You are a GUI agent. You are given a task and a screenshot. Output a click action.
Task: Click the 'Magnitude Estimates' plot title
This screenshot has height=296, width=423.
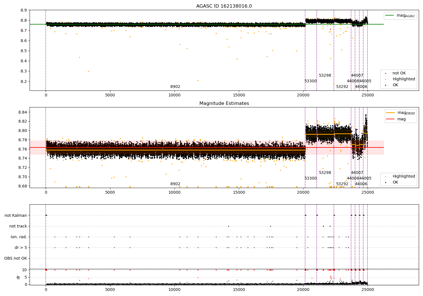pos(224,103)
